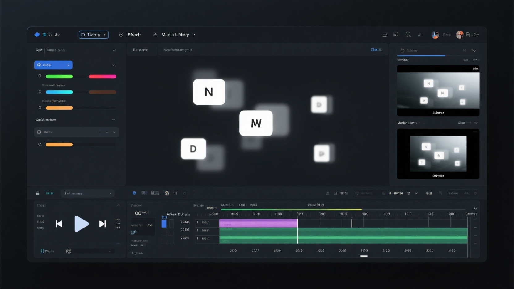Select the top media thumbnail preview
Image resolution: width=514 pixels, height=289 pixels.
(438, 90)
